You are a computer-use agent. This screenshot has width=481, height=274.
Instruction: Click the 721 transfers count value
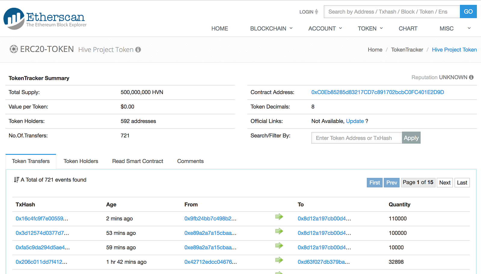pos(125,136)
